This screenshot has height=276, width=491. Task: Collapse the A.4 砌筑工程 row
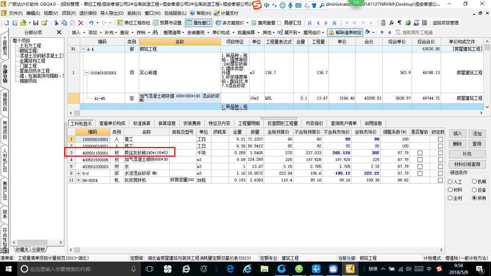click(x=83, y=49)
